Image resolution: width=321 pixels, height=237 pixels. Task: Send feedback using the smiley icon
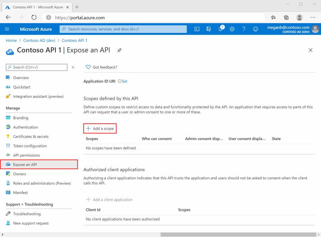pos(256,29)
